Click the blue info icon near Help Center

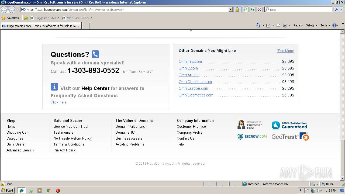(54, 87)
